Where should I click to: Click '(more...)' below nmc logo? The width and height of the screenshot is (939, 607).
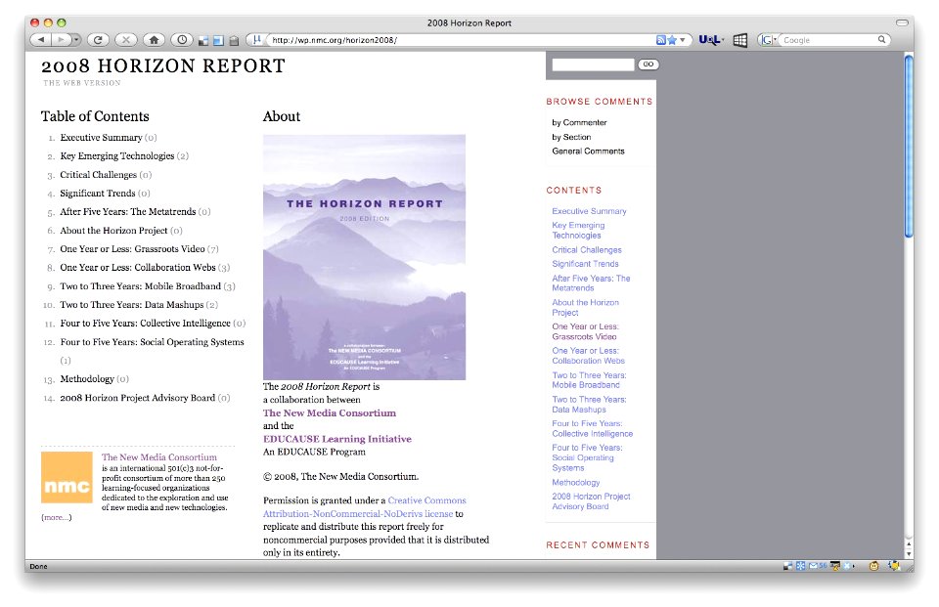coord(57,517)
